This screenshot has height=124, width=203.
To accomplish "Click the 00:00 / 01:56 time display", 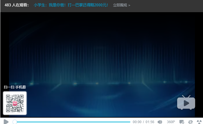I will pos(143,122).
